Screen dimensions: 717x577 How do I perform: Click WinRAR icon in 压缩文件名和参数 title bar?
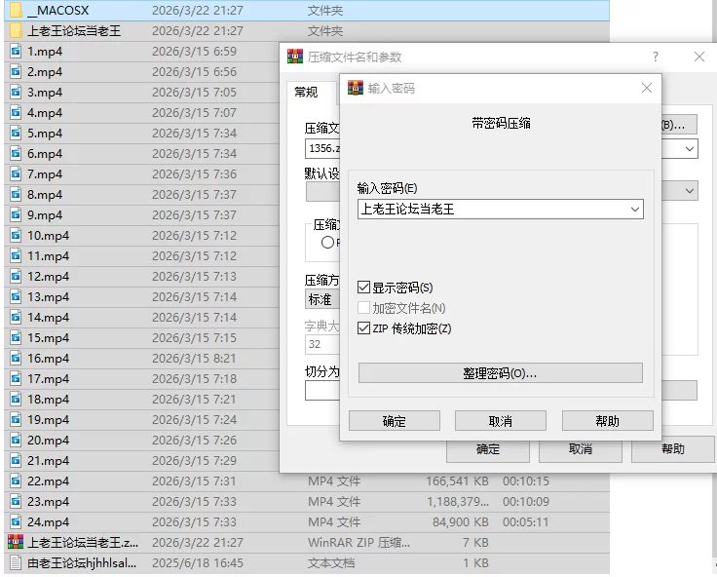(295, 57)
